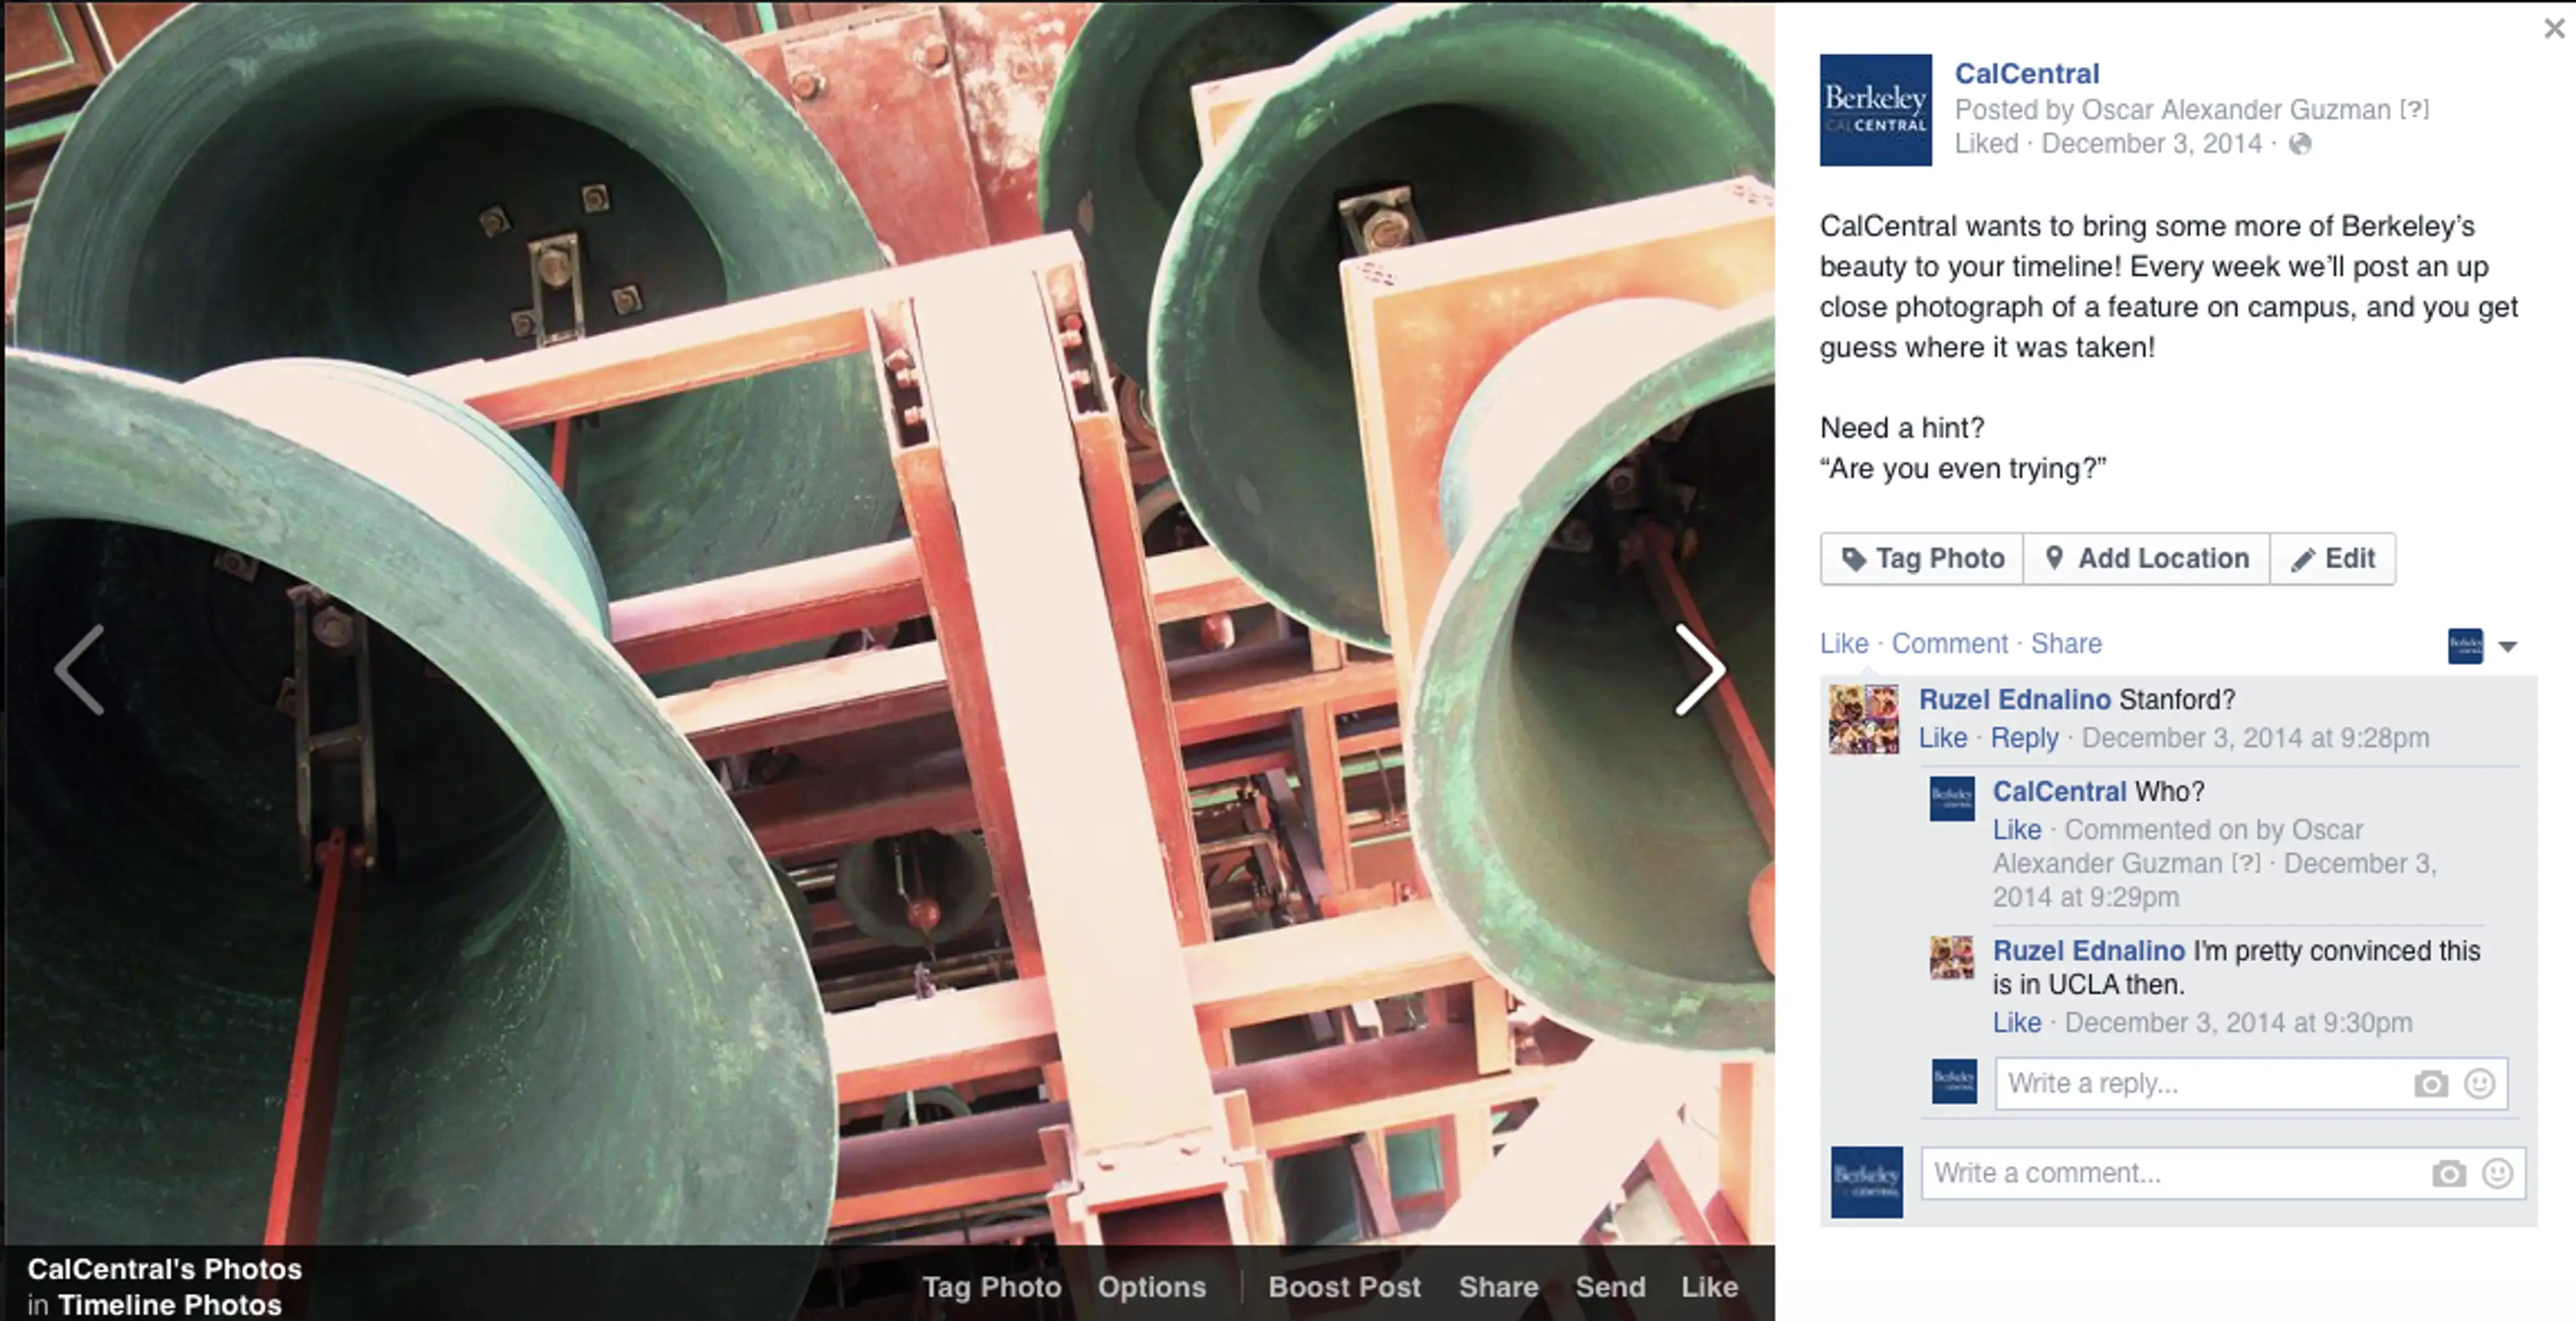Click in the Write a reply field
Image resolution: width=2576 pixels, height=1321 pixels.
[2251, 1084]
